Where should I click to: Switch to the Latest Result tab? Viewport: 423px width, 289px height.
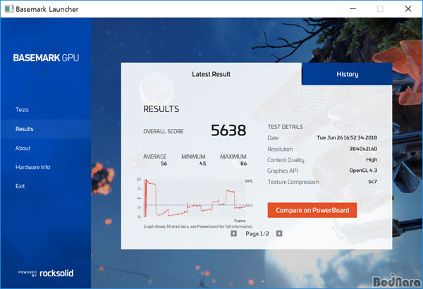211,74
